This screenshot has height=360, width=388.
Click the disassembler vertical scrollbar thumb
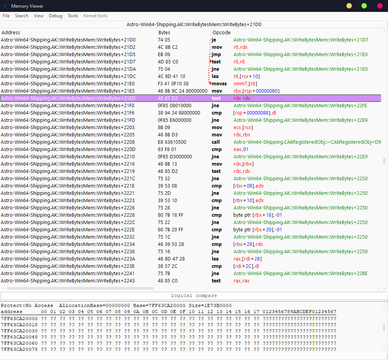point(384,161)
